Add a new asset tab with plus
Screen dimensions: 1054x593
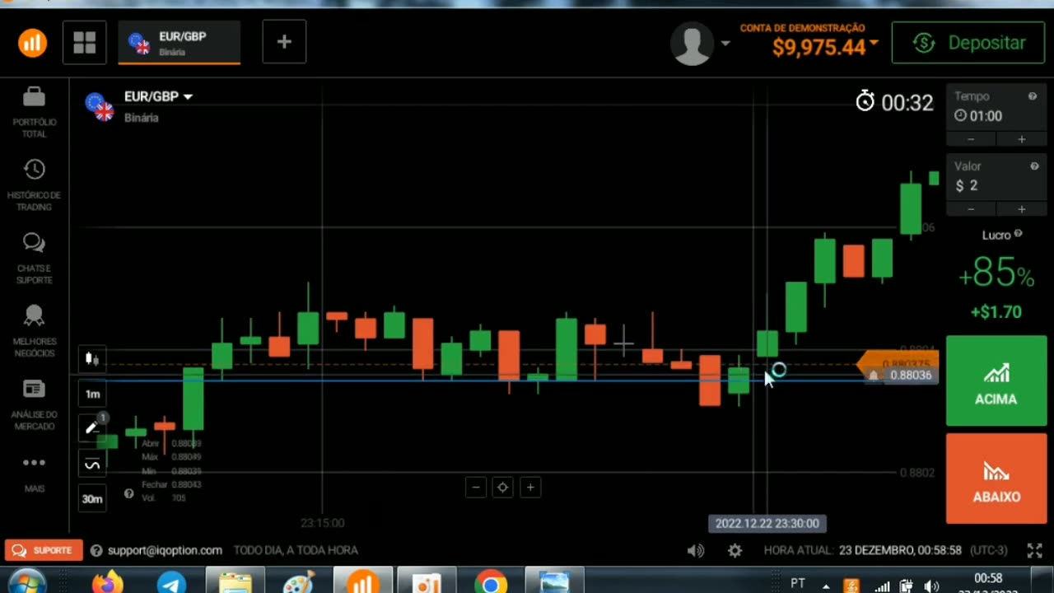[x=284, y=41]
